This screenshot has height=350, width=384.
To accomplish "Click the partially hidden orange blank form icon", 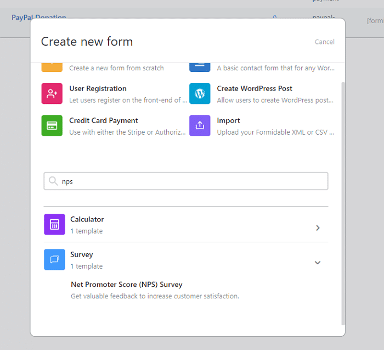I will (52, 68).
